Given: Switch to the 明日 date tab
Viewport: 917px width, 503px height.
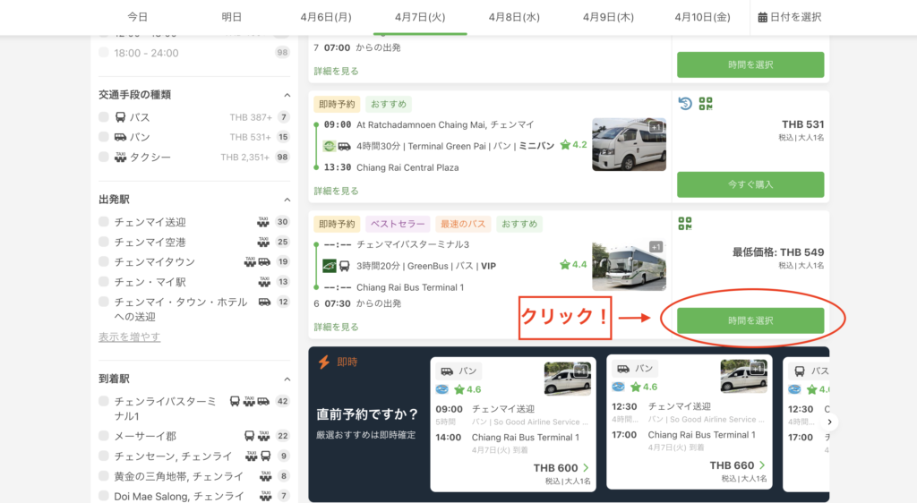Looking at the screenshot, I should (x=232, y=18).
